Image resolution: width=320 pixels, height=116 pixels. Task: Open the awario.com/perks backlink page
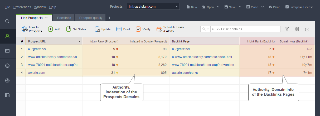coord(185,72)
